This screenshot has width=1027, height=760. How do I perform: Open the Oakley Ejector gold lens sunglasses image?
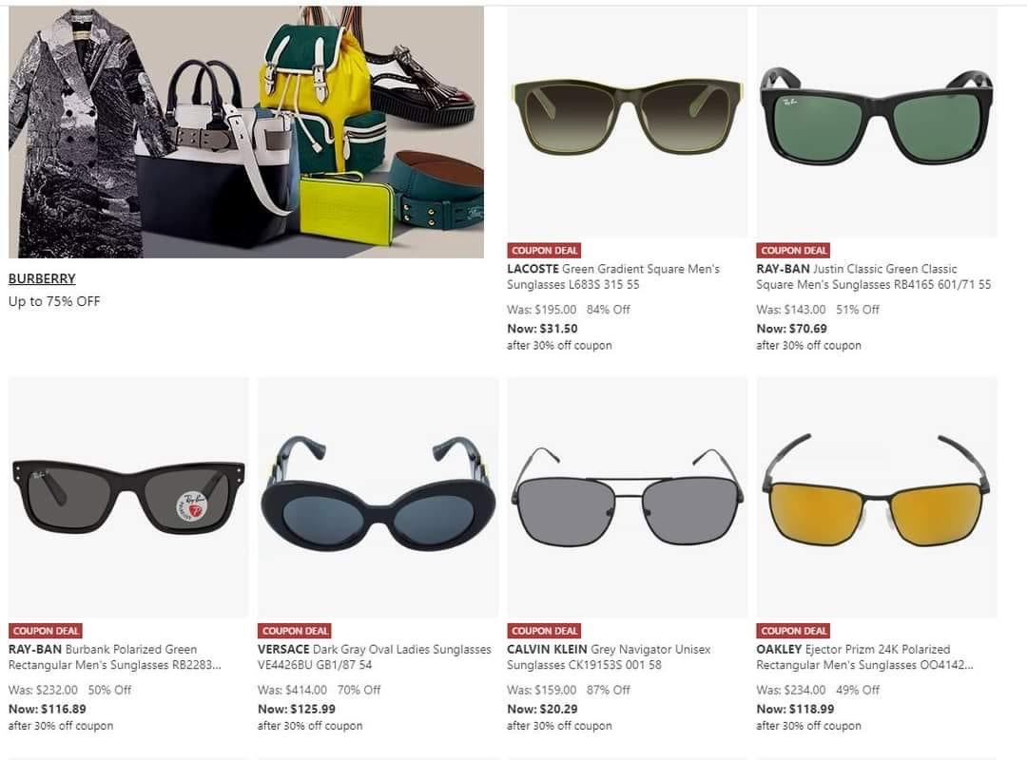click(x=877, y=498)
